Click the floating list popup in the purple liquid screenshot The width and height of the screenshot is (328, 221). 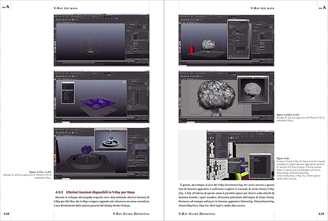[x=68, y=93]
